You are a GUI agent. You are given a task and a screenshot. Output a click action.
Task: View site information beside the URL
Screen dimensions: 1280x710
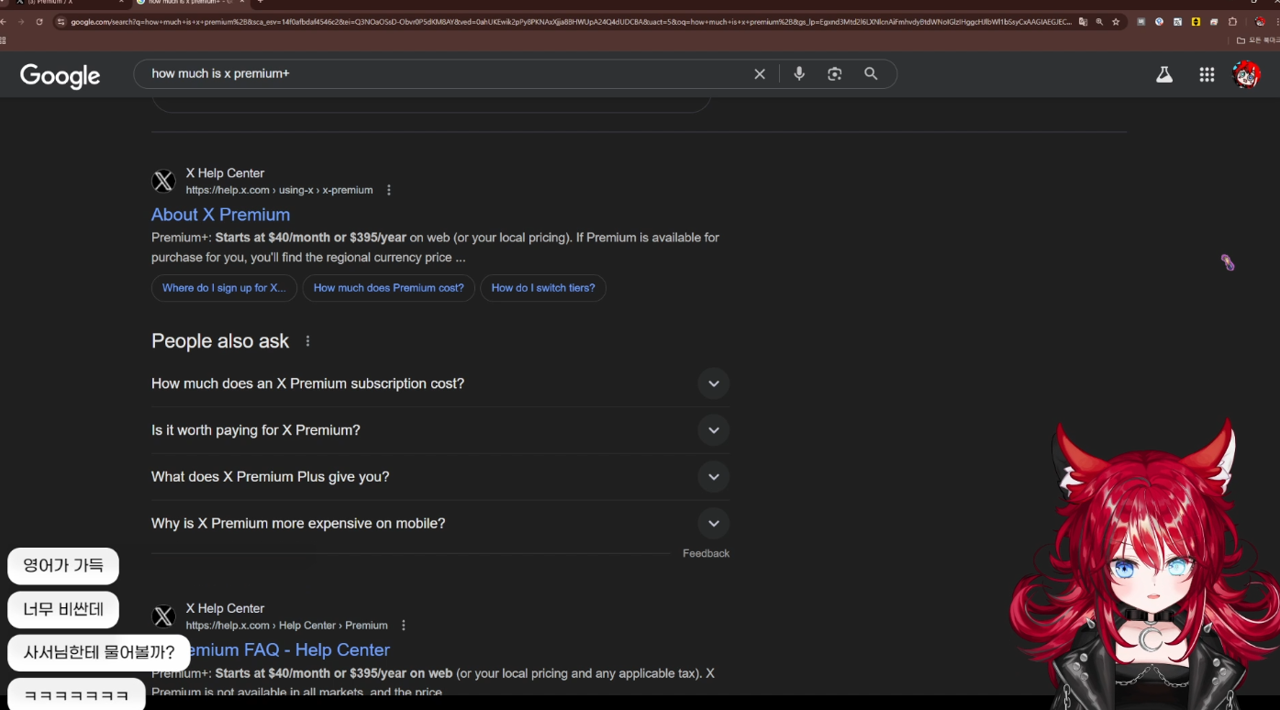61,21
